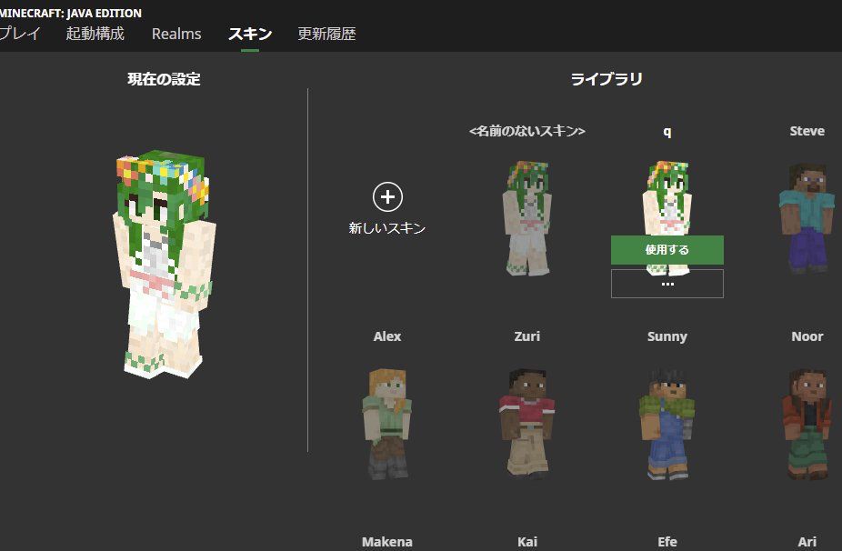Click the 新しいスキン label
The image size is (842, 551).
387,228
